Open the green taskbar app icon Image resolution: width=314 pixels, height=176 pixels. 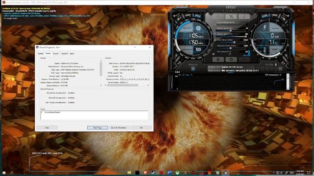tap(217, 173)
